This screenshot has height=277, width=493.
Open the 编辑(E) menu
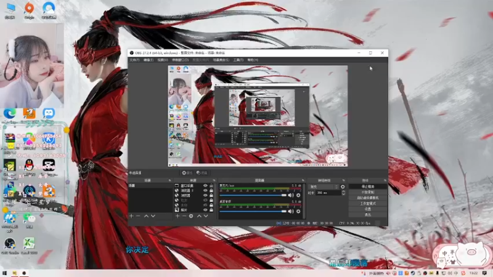(149, 60)
